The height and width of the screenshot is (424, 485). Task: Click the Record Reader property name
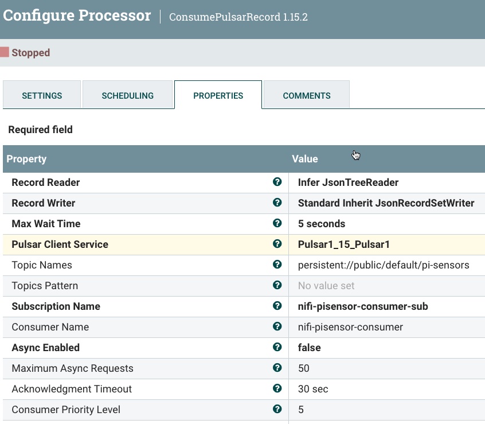tap(46, 182)
